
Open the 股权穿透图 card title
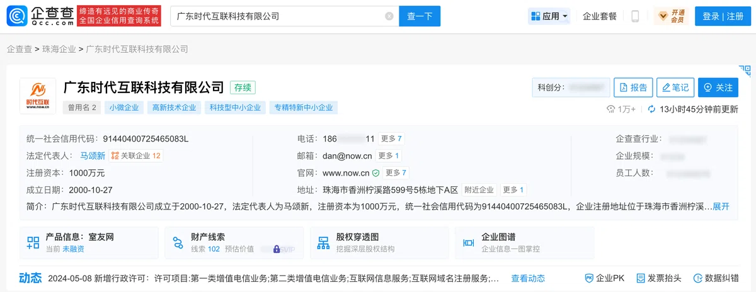click(357, 237)
